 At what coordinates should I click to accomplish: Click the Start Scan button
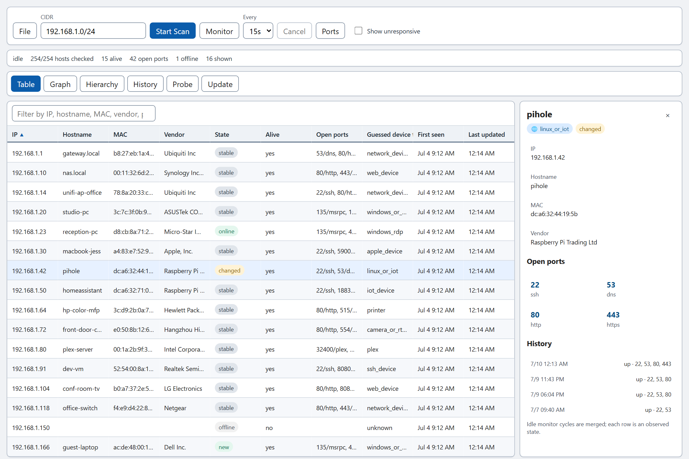[173, 31]
